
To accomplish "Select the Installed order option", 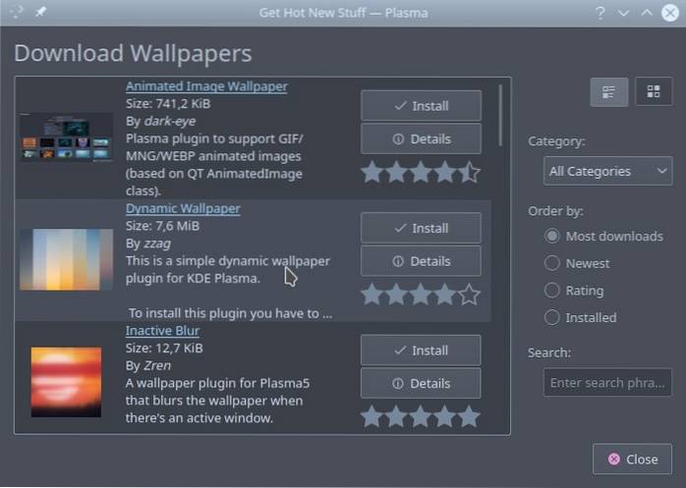I will [x=552, y=317].
